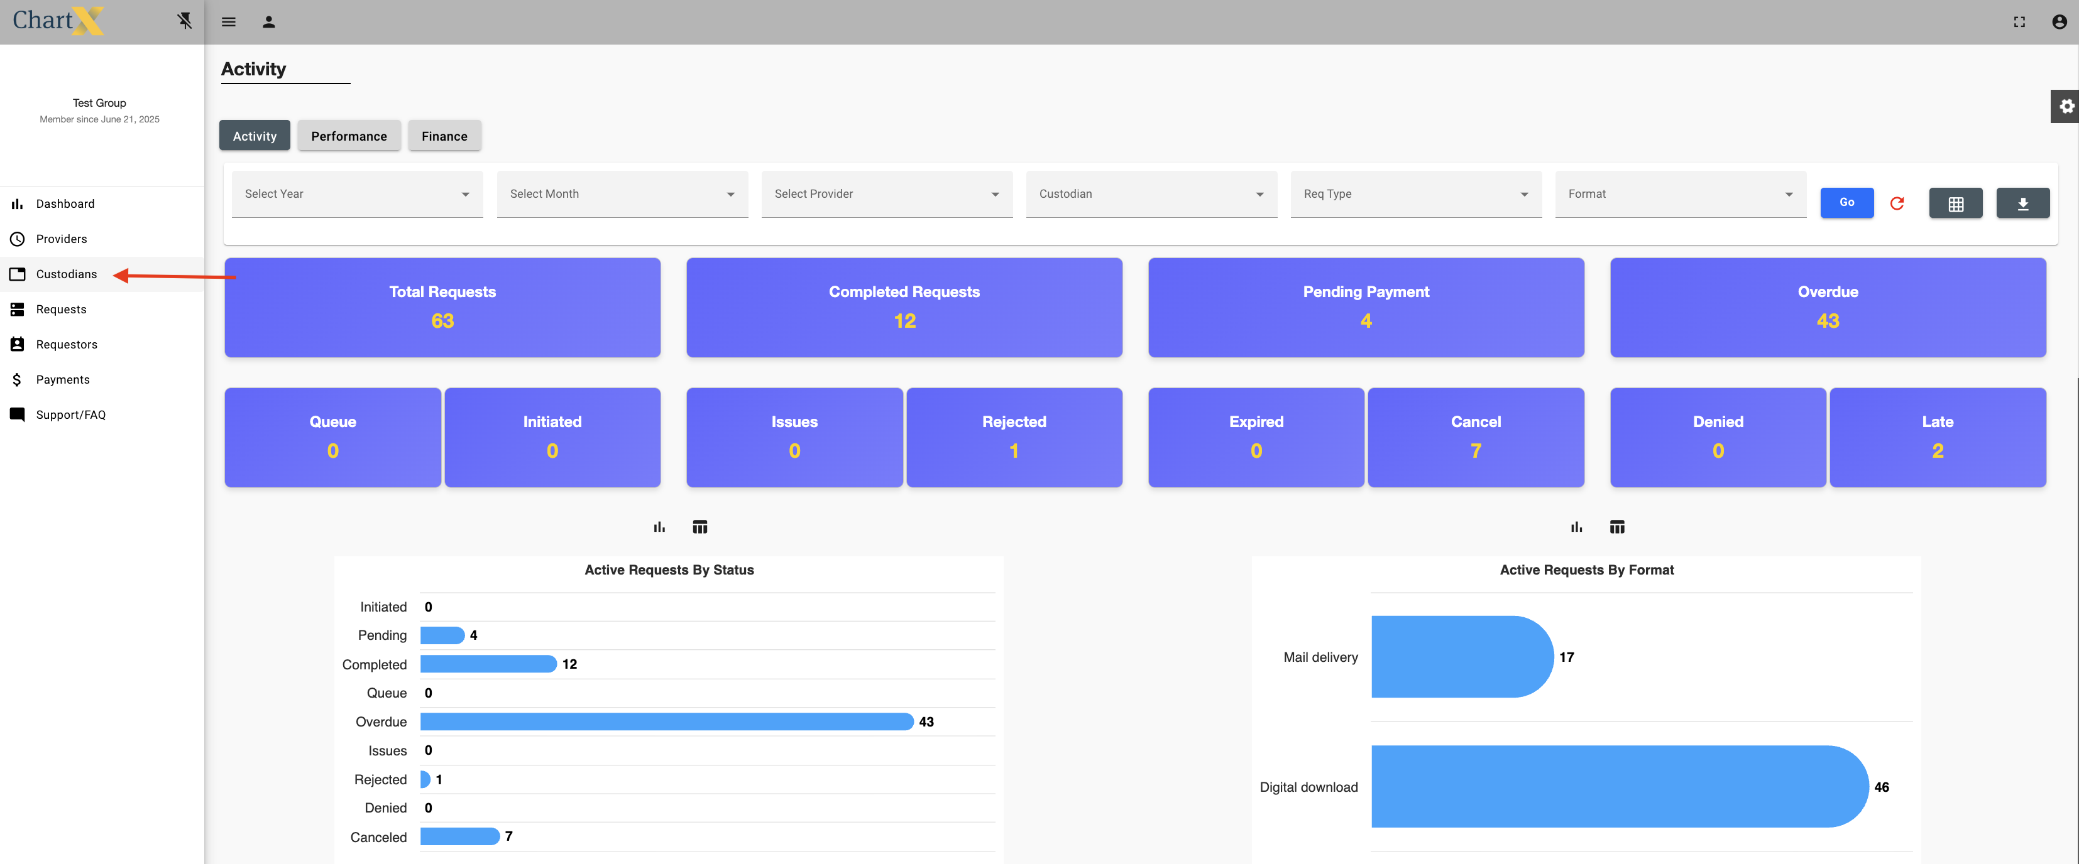
Task: Click the red refresh icon
Action: (1897, 203)
